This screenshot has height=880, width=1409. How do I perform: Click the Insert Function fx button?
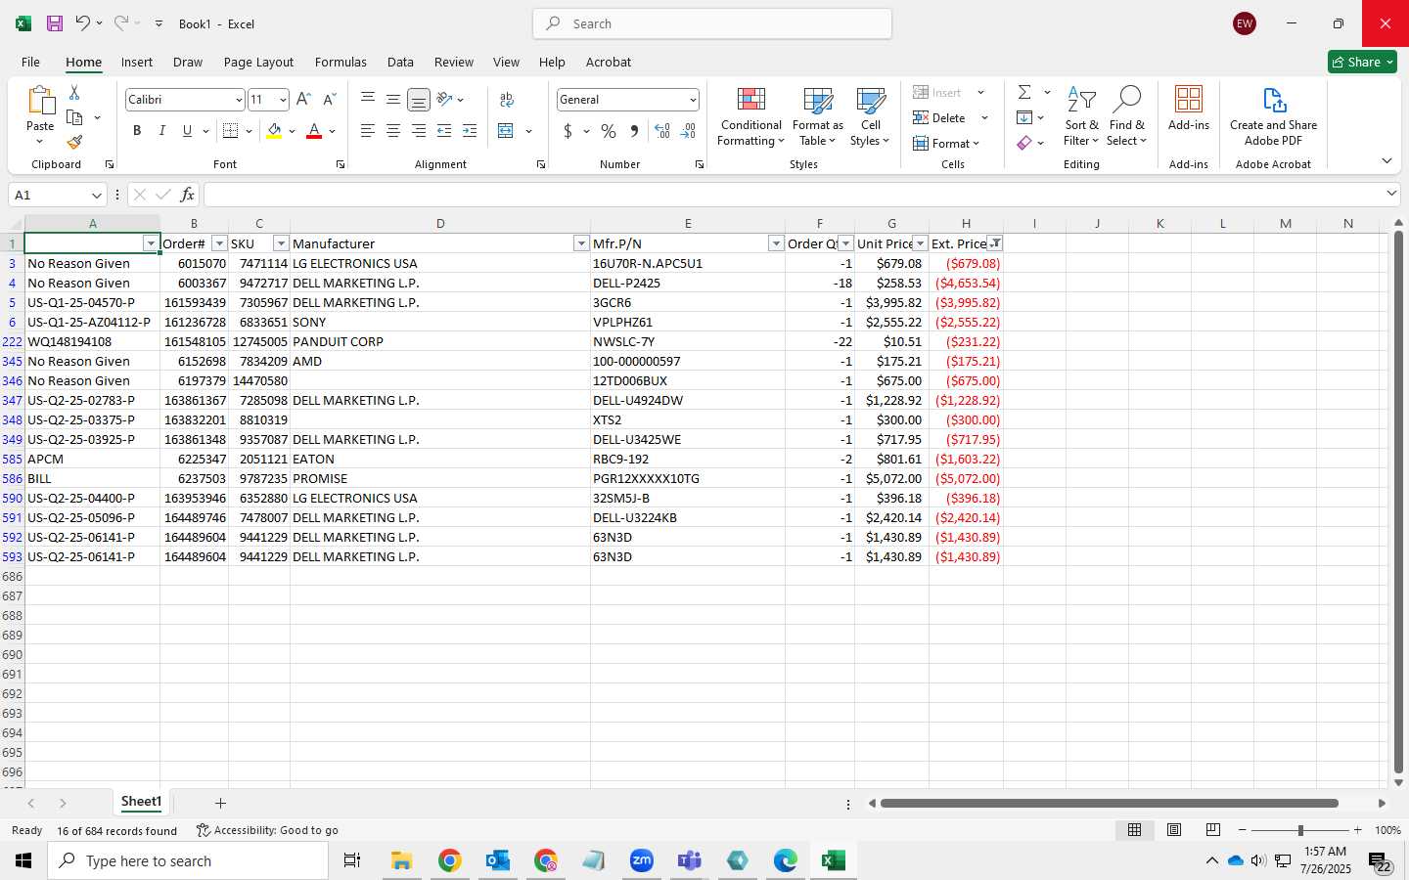pos(187,195)
